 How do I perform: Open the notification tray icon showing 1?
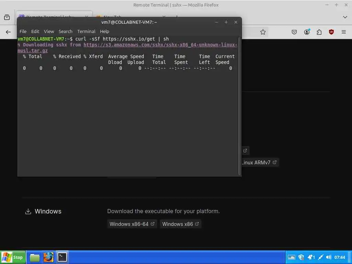point(311,257)
